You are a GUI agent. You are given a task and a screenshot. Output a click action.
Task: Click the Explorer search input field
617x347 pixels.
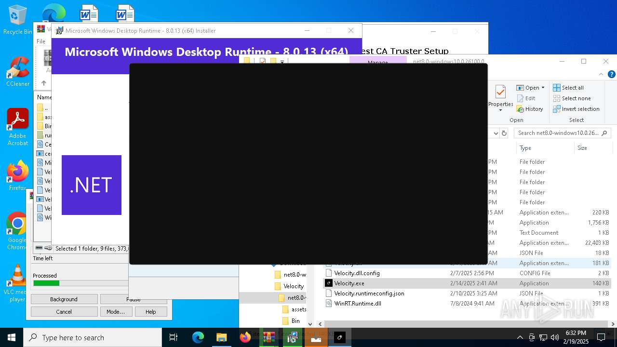558,133
